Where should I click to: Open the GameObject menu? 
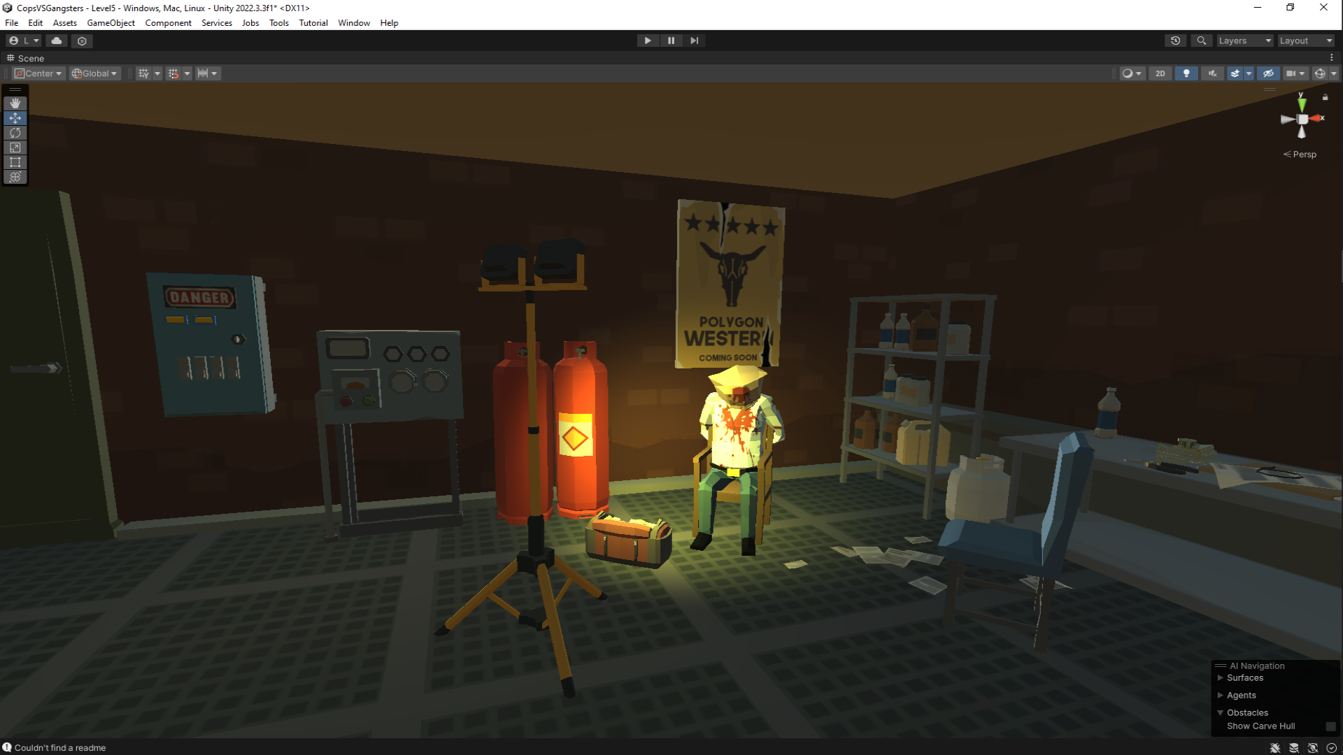(111, 23)
